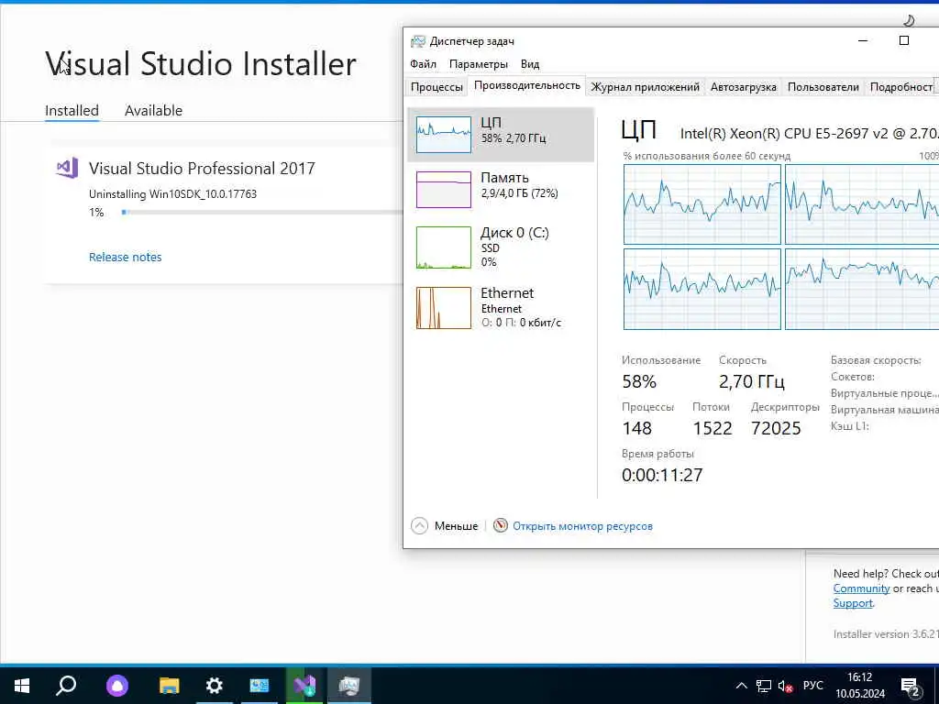Image resolution: width=939 pixels, height=704 pixels.
Task: Open Файл menu in Task Manager
Action: tap(423, 64)
